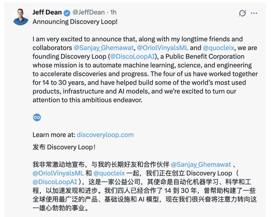
Task: Visit @OriolVinyalsML mention in English paragraph
Action: [x=163, y=48]
